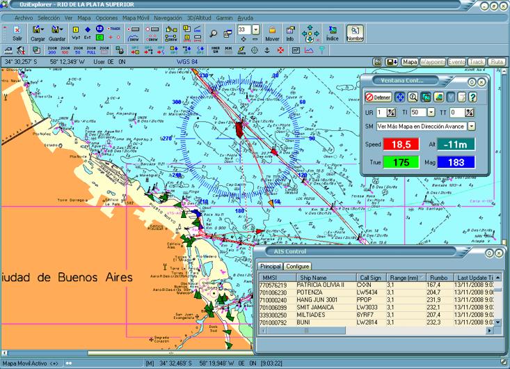510x369 pixels.
Task: Set zoom to 200 percent
Action: click(52, 50)
